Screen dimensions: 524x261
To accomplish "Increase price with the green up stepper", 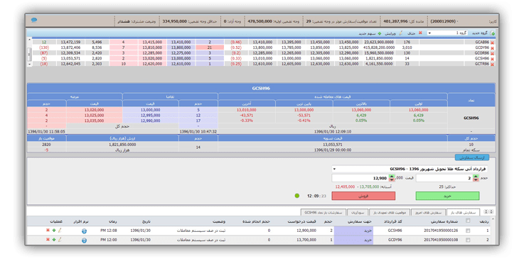I will pyautogui.click(x=392, y=177).
